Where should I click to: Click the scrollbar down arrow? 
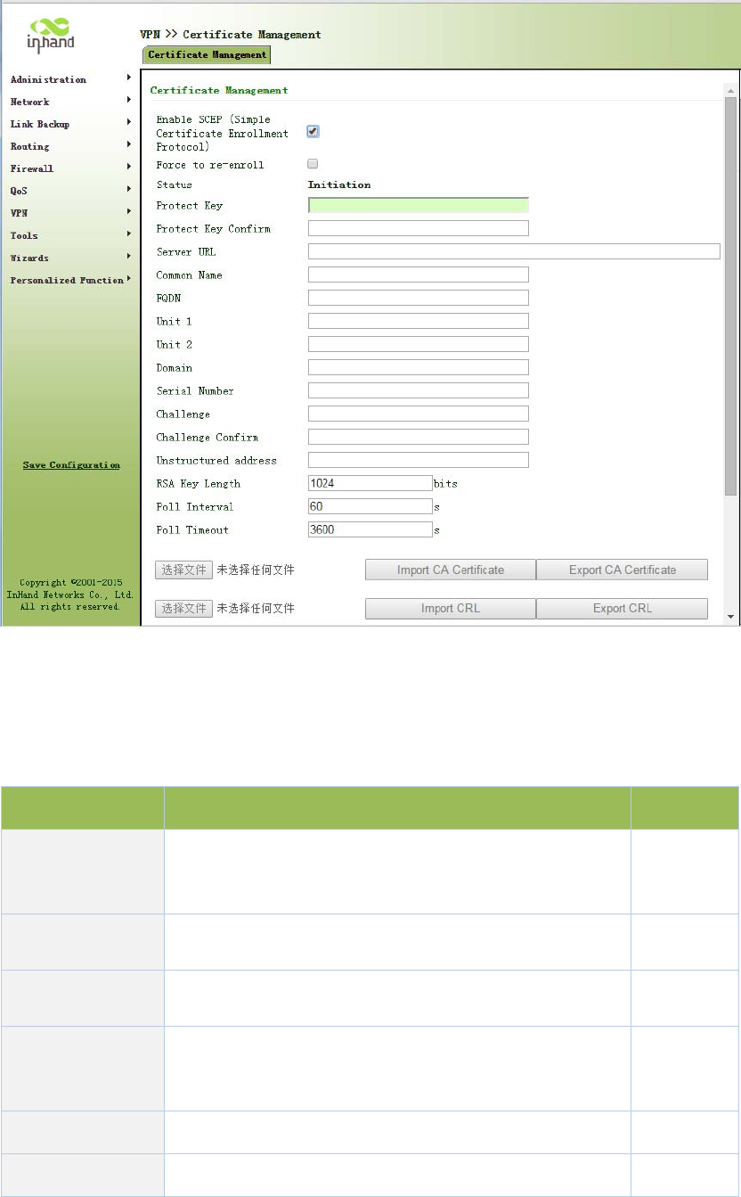731,616
